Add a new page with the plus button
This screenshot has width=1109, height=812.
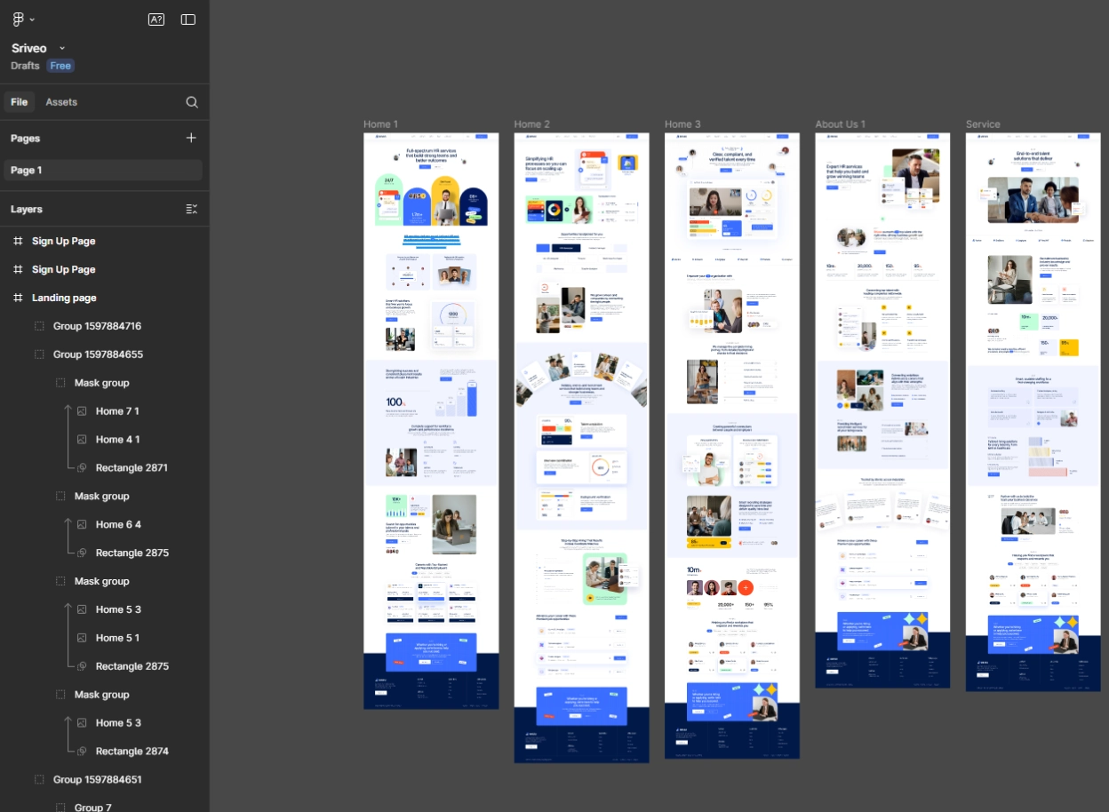tap(191, 138)
